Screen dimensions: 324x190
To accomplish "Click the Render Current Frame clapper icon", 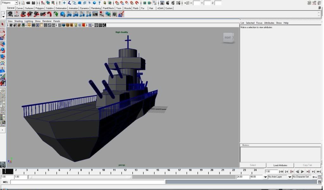I will [168, 3].
